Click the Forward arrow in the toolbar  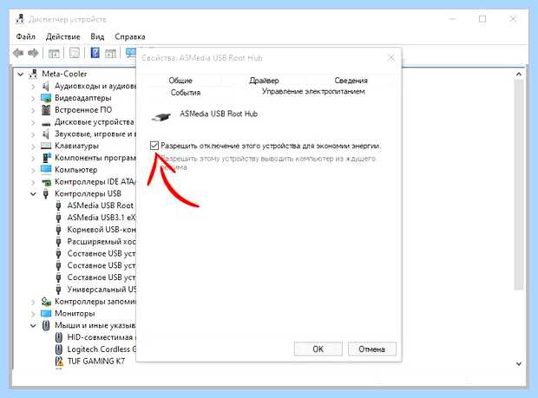click(x=33, y=53)
